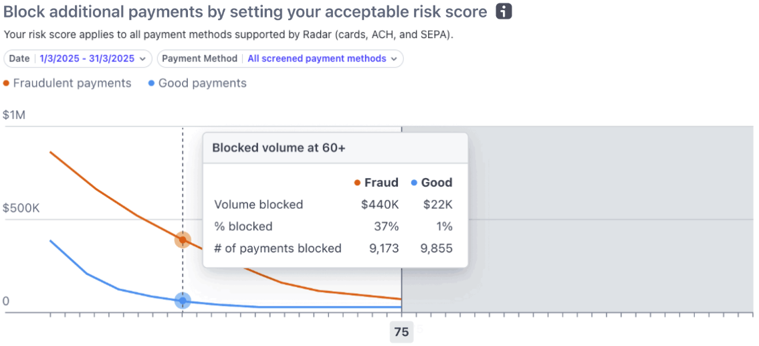
Task: Click the Payment Method filter label
Action: pyautogui.click(x=199, y=59)
